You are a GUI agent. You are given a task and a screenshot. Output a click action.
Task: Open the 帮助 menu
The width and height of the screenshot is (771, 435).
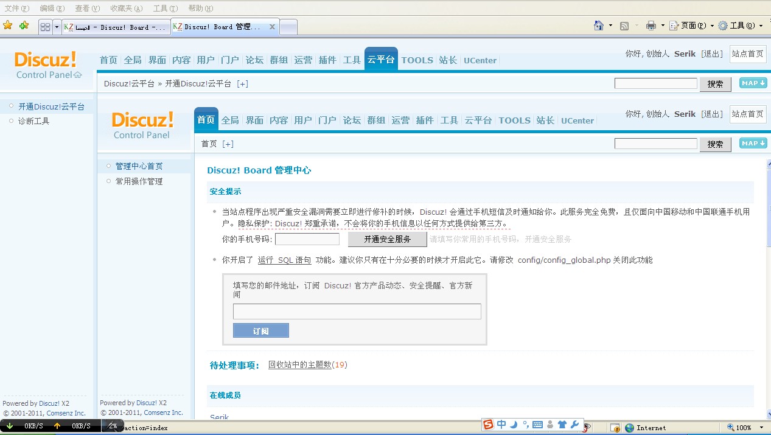click(x=201, y=8)
